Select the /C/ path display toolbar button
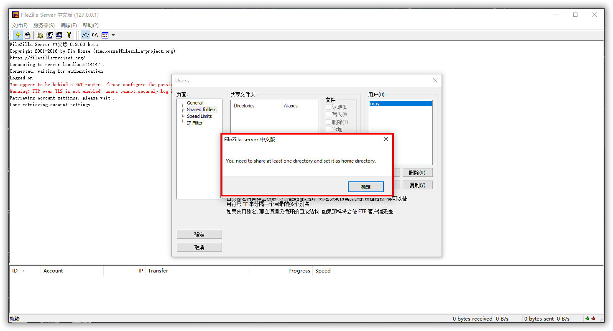Screen dimensions: 613x331 (x=86, y=35)
